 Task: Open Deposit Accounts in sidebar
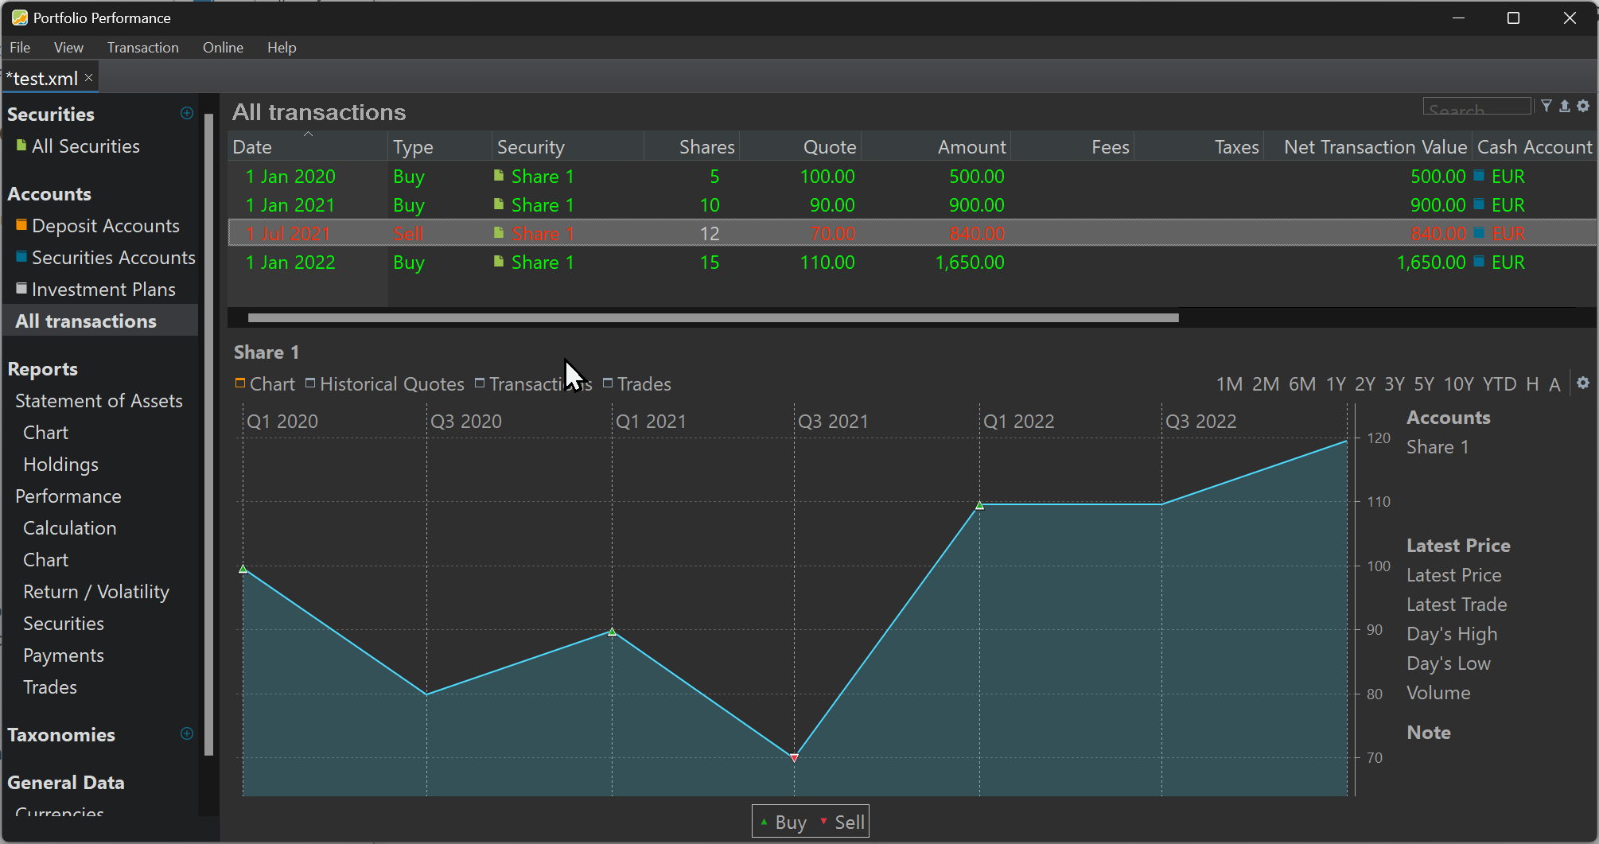106,226
